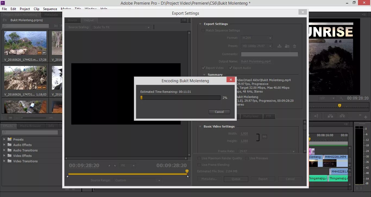Open Program Monitor 1/2 resolution dropdown
The height and width of the screenshot is (197, 371).
click(327, 98)
